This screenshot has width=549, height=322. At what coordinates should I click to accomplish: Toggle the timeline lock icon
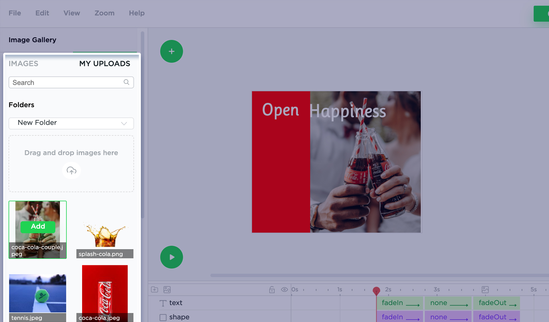272,289
